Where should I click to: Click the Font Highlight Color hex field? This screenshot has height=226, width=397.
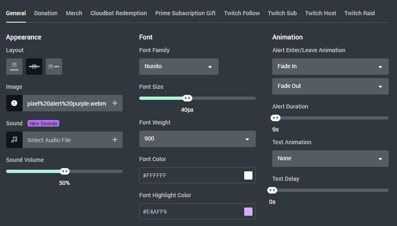(x=189, y=212)
